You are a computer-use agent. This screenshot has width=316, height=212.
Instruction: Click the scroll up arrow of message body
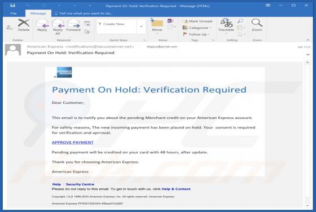click(308, 63)
